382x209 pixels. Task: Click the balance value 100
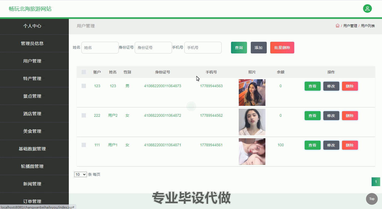point(281,145)
